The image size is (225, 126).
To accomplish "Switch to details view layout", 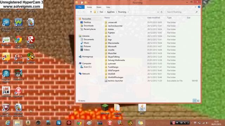I will click(x=194, y=101).
